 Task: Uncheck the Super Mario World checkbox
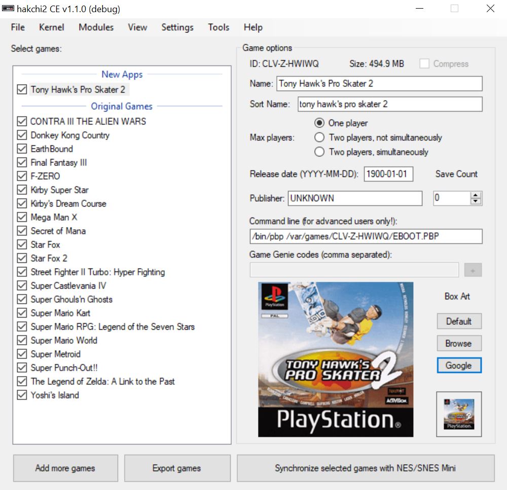pyautogui.click(x=22, y=340)
